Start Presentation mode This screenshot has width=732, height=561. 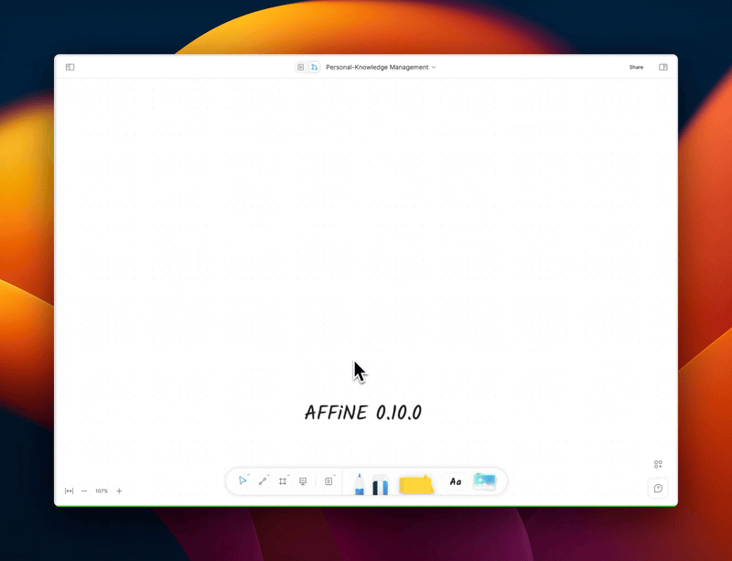point(303,481)
